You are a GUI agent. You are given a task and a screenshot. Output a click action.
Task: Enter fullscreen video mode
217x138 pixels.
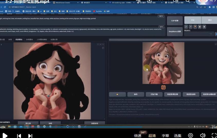[214, 135]
